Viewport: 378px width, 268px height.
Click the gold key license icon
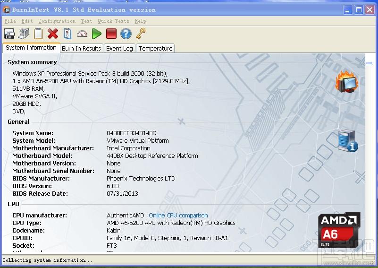coord(141,34)
